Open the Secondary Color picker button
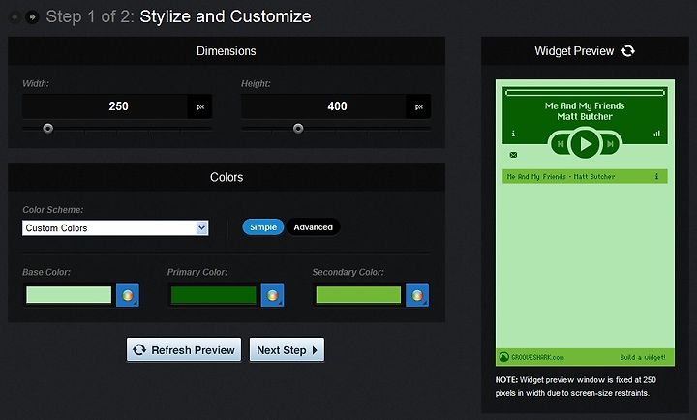 pyautogui.click(x=417, y=295)
